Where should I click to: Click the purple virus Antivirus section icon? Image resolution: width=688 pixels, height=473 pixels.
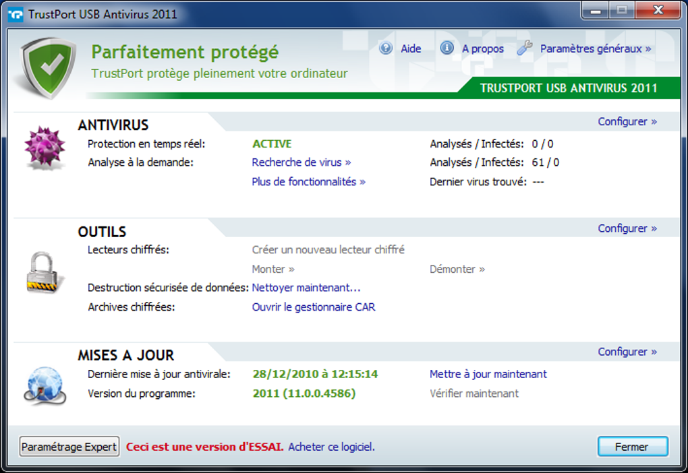[45, 148]
